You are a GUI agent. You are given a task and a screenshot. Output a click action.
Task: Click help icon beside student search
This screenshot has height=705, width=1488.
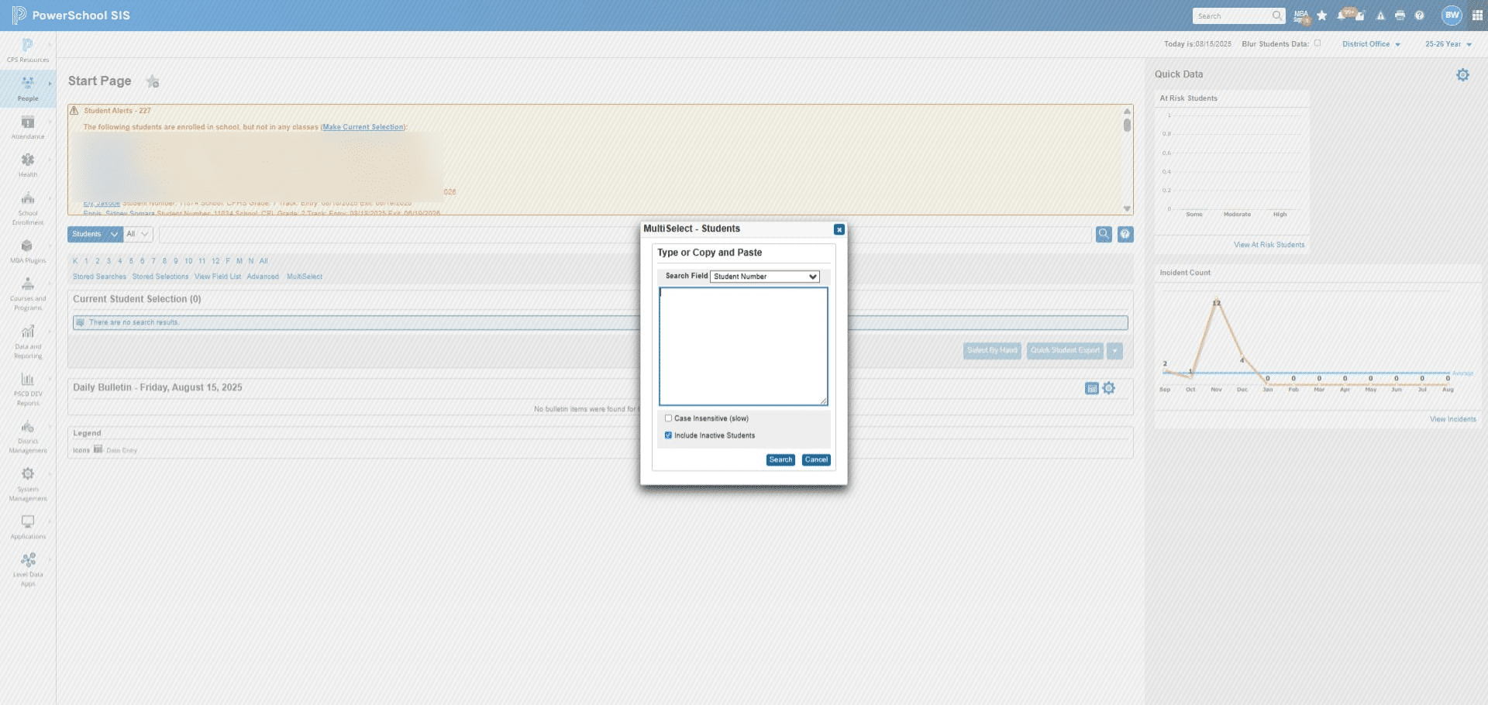(1125, 234)
